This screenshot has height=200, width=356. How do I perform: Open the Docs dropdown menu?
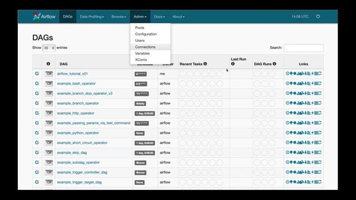[159, 17]
